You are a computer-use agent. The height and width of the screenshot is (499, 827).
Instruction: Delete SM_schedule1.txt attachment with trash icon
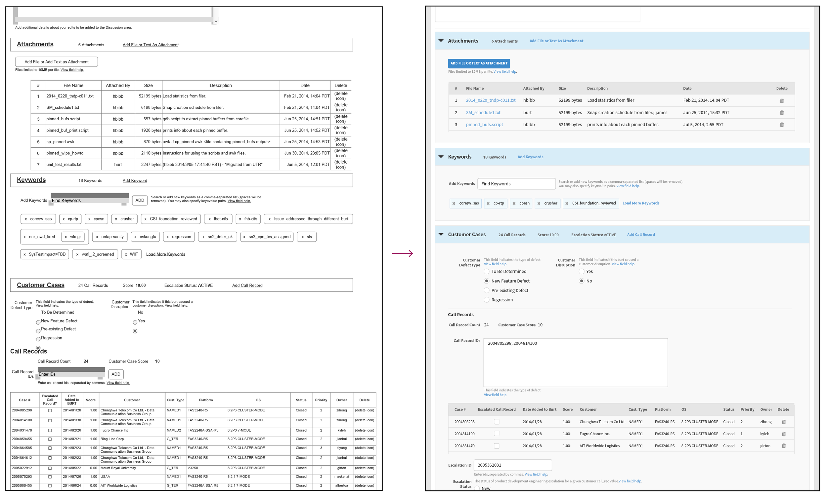(x=781, y=113)
